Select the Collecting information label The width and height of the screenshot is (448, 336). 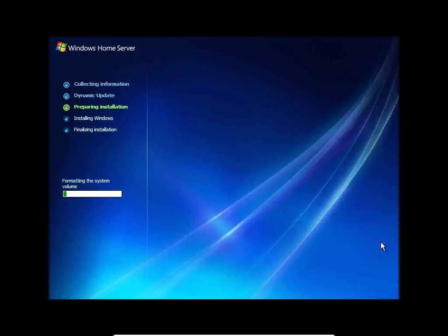[x=101, y=84]
